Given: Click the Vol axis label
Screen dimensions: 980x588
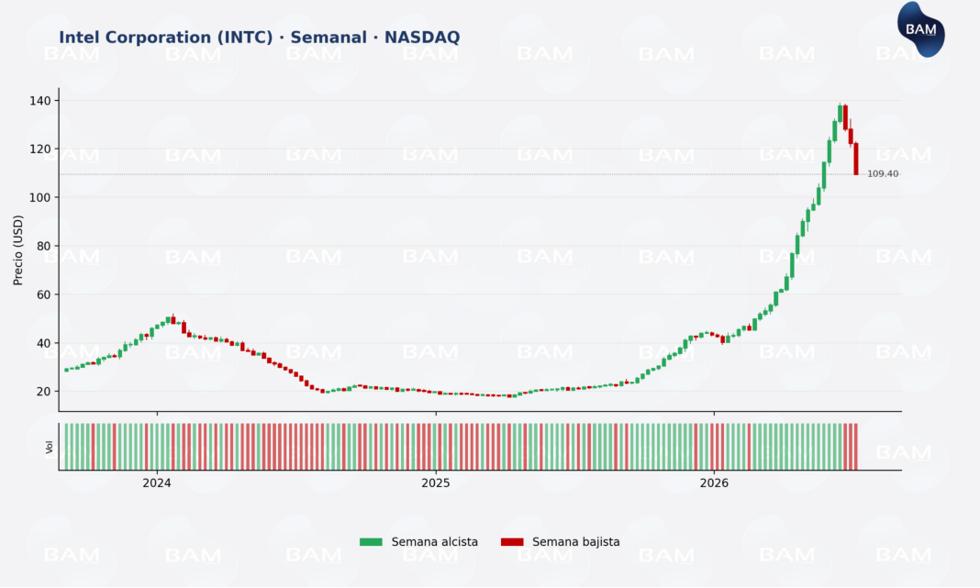Looking at the screenshot, I should pyautogui.click(x=50, y=448).
